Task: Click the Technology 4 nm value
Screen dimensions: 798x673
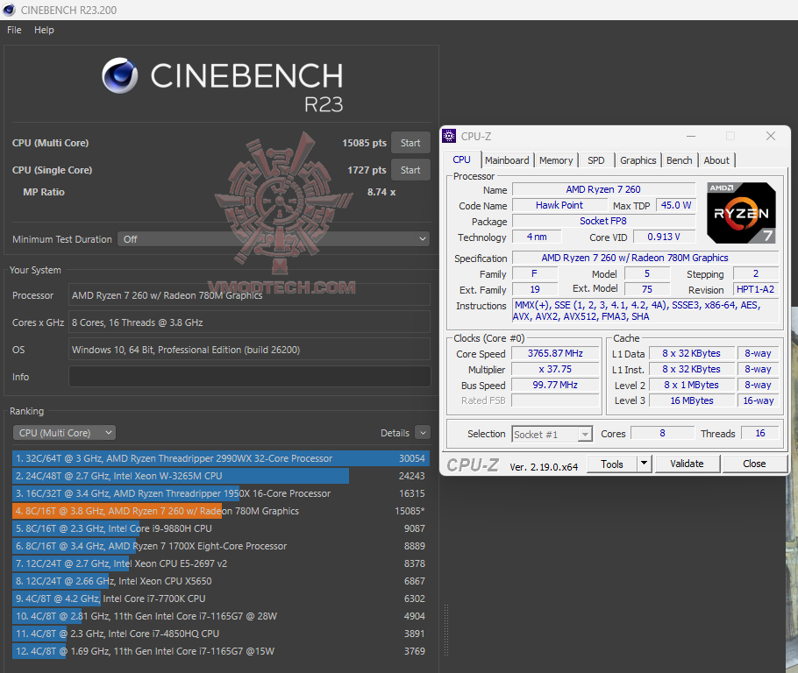Action: tap(537, 237)
